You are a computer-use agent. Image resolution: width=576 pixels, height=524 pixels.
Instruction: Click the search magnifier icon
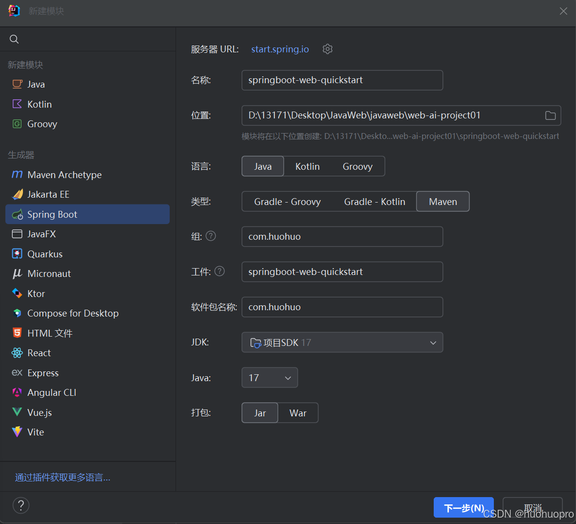(x=14, y=39)
